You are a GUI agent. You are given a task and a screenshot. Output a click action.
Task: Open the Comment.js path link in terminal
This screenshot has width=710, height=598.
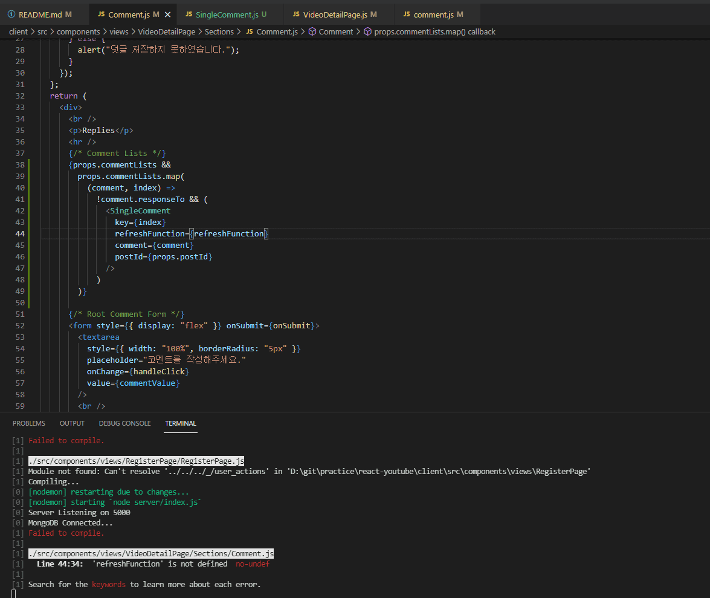point(150,553)
